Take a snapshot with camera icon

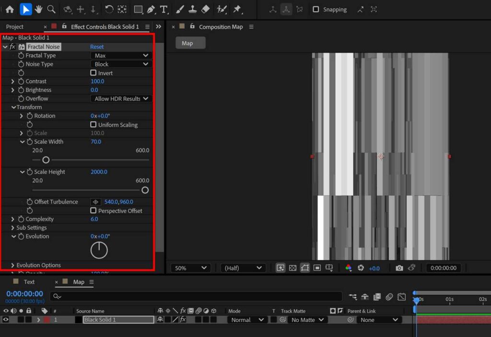(x=399, y=268)
